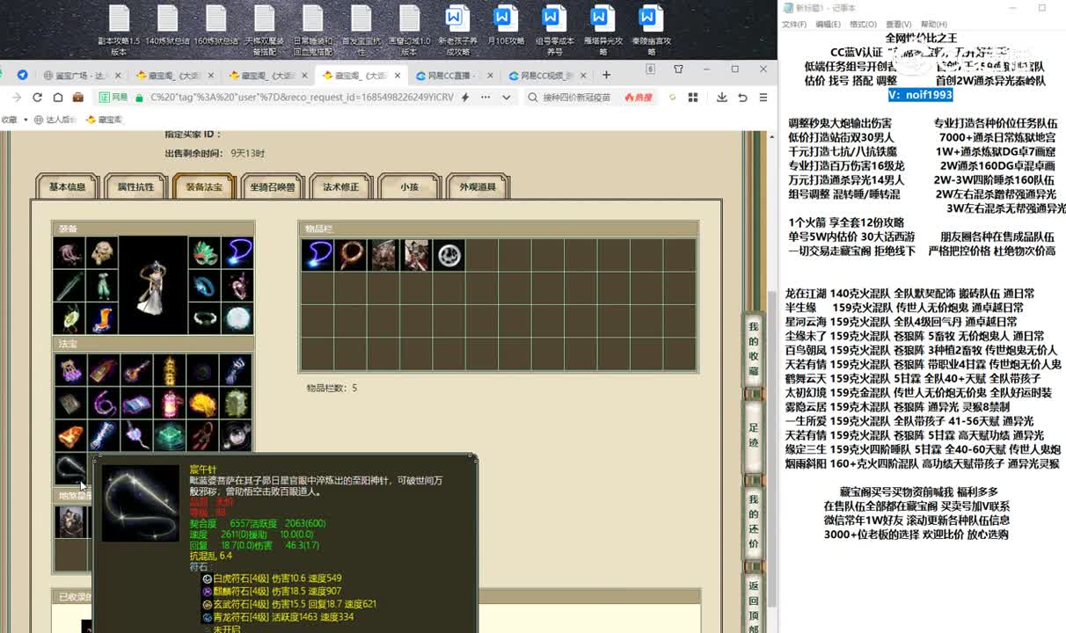
Task: Click the green mask equipment icon
Action: point(204,253)
